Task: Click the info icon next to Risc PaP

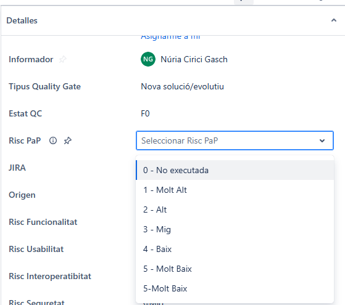Action: pos(53,140)
